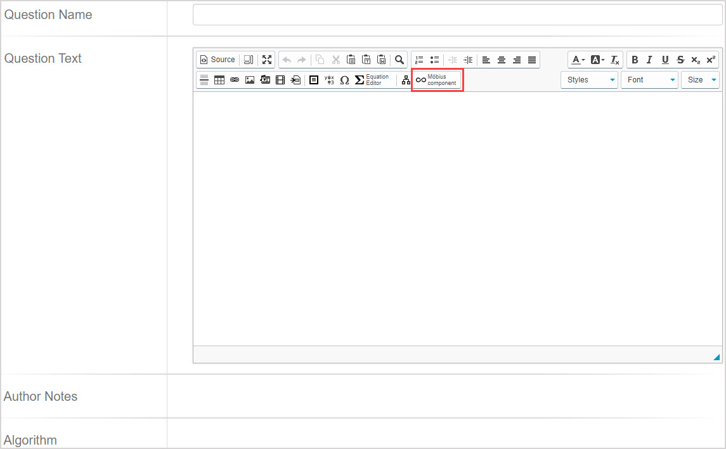
Task: Toggle italic text style
Action: tap(649, 60)
